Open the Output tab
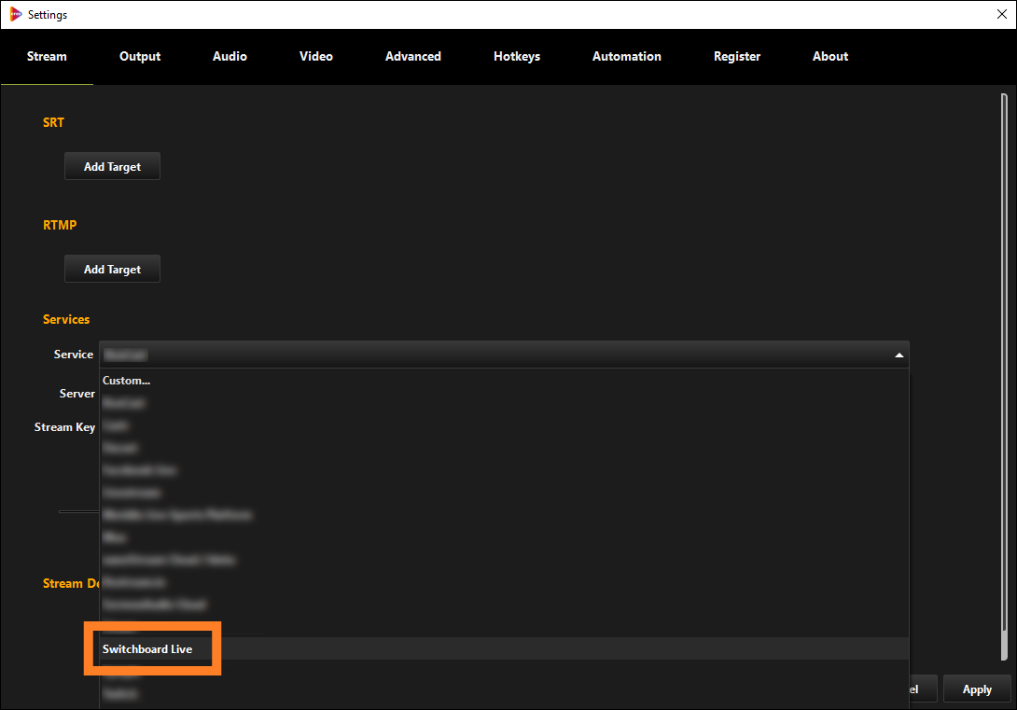 pos(140,56)
